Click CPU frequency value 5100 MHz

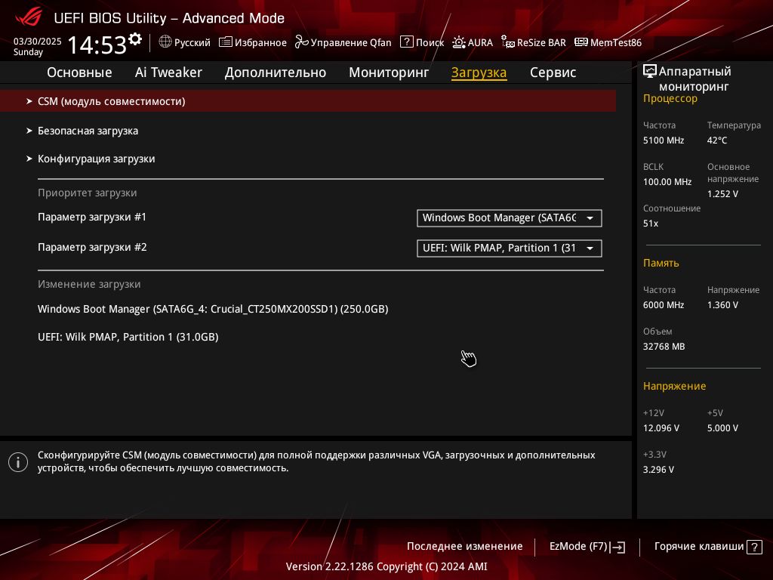(x=663, y=140)
